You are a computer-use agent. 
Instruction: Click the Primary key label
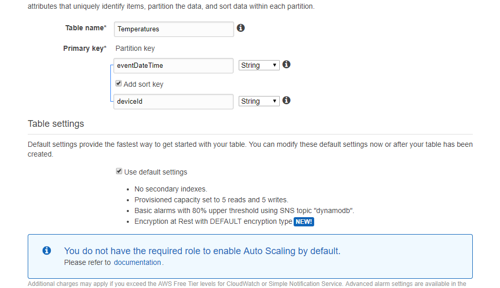pyautogui.click(x=85, y=48)
